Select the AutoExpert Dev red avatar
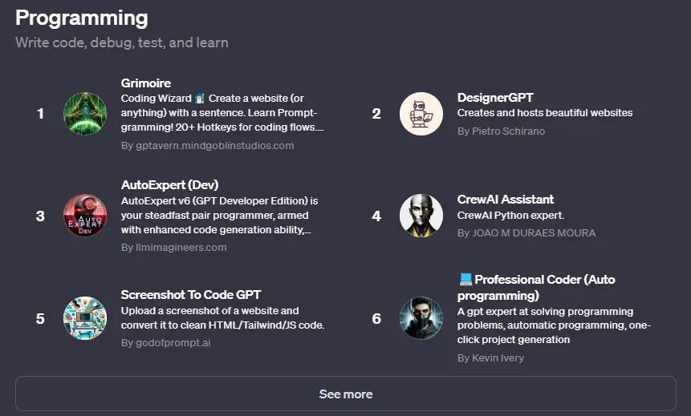Image resolution: width=691 pixels, height=416 pixels. [x=85, y=216]
